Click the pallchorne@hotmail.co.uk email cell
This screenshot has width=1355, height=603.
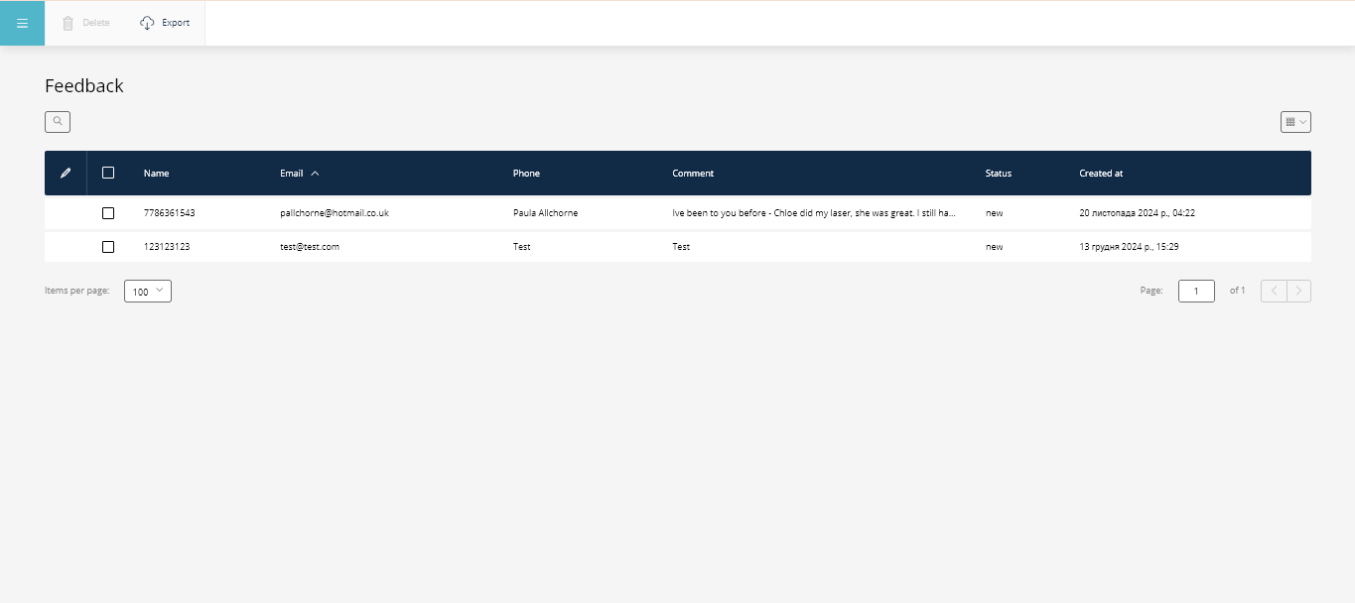point(334,213)
